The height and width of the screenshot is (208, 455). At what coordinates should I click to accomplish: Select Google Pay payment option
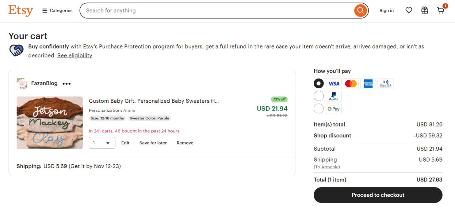(319, 108)
